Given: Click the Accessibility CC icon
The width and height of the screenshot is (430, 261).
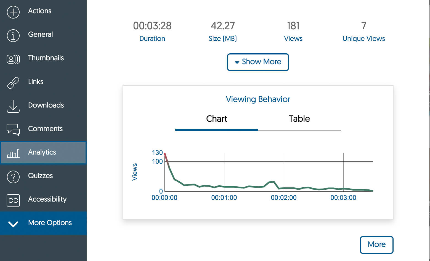Looking at the screenshot, I should pos(13,200).
